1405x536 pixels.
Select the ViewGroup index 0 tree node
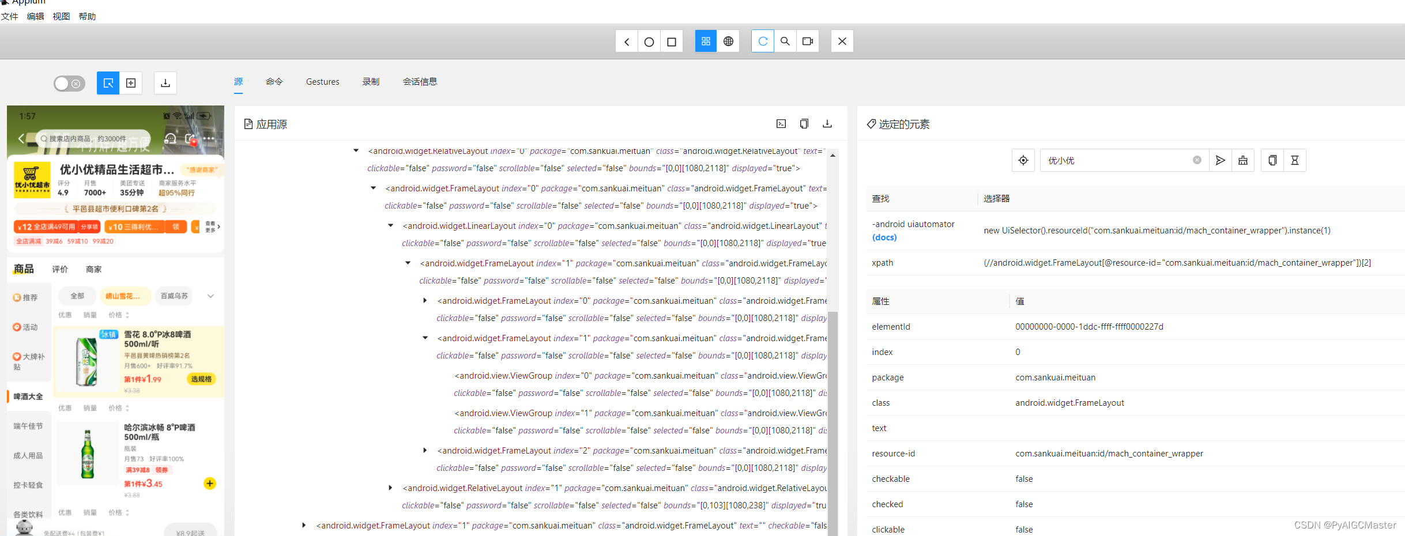pos(640,384)
